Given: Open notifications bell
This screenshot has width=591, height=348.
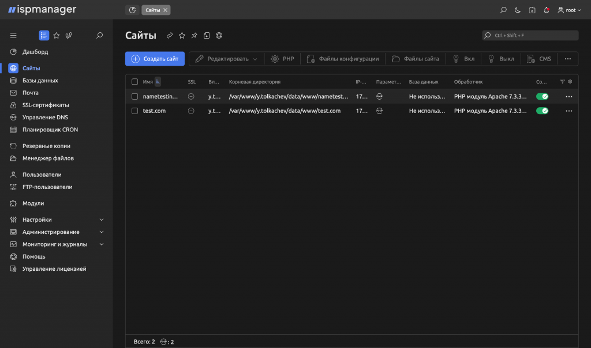Looking at the screenshot, I should [547, 10].
